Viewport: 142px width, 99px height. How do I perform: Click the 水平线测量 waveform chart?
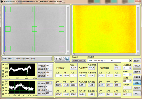coord(22,70)
